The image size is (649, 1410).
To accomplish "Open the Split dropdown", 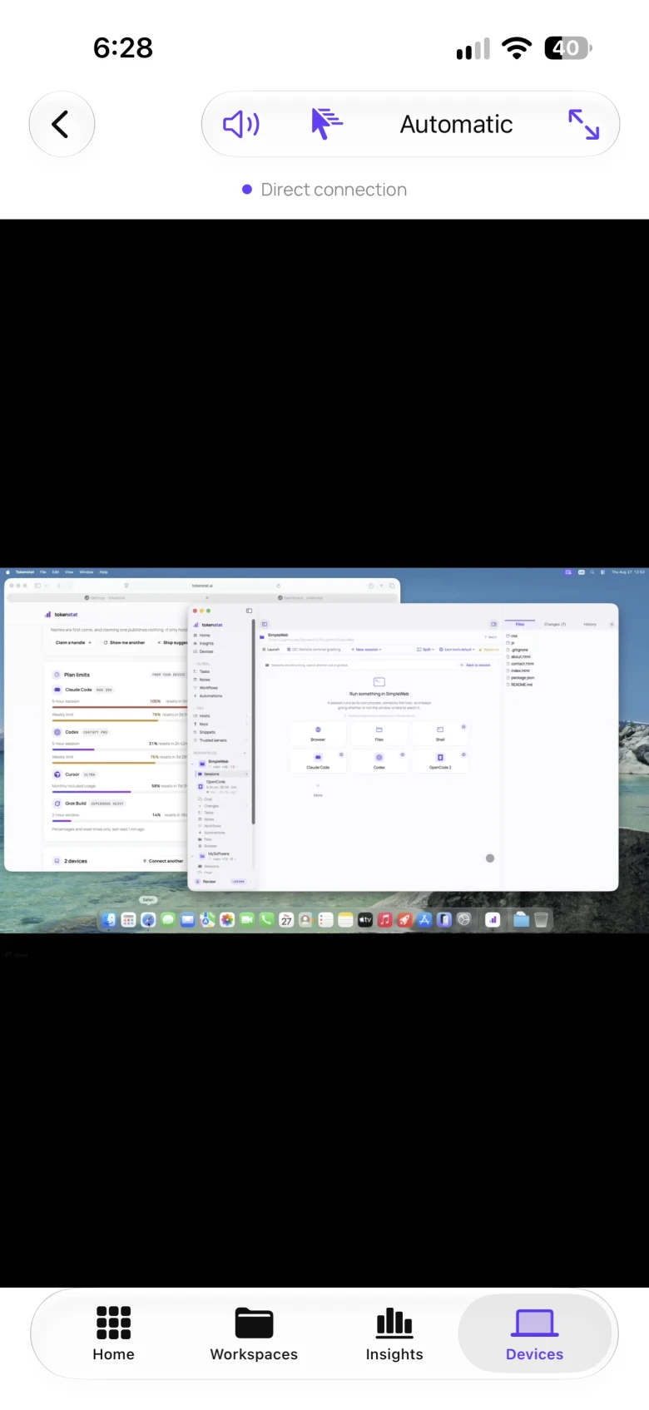I will coord(425,649).
